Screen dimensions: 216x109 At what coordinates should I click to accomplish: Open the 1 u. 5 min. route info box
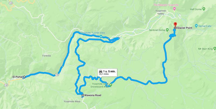107,72
